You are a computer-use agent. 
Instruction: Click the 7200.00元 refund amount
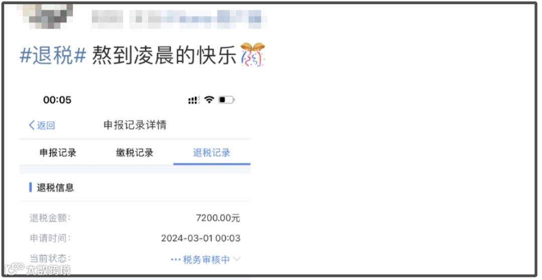coord(218,218)
